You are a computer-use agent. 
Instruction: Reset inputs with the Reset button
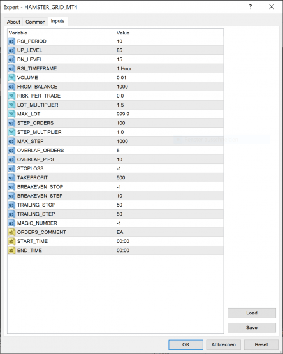coord(261,344)
